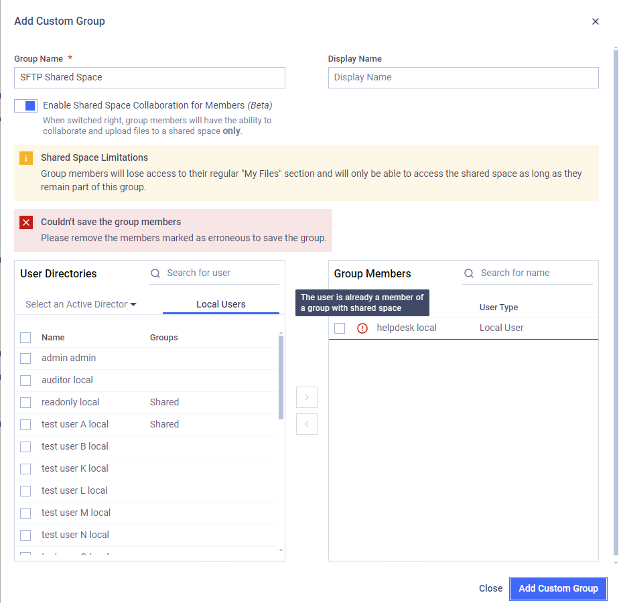Click the dialog's main vertical scrollbar
Image resolution: width=619 pixels, height=603 pixels.
coord(616,302)
